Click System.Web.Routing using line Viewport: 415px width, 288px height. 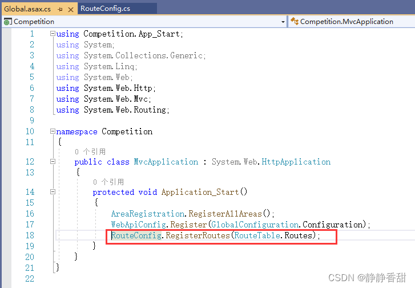click(112, 110)
